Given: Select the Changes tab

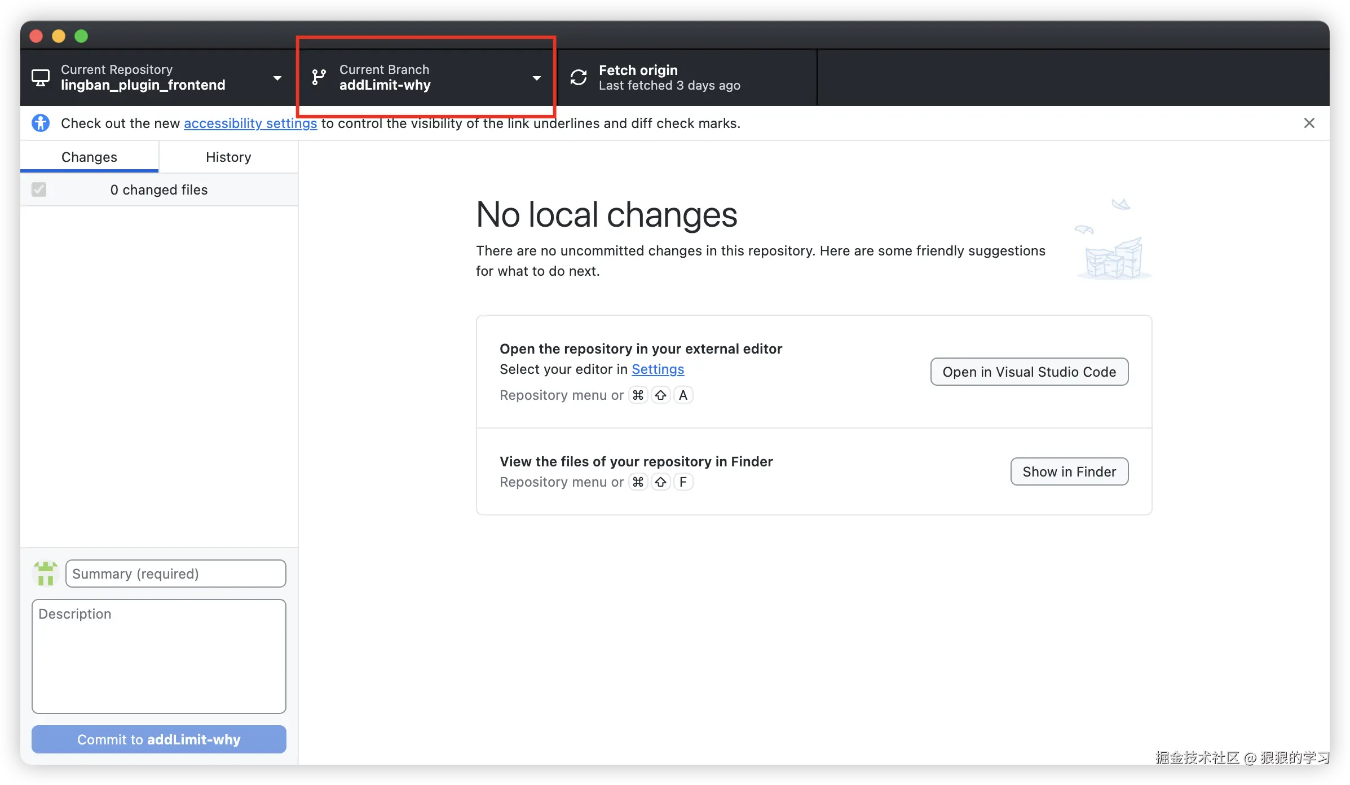Looking at the screenshot, I should (x=89, y=157).
